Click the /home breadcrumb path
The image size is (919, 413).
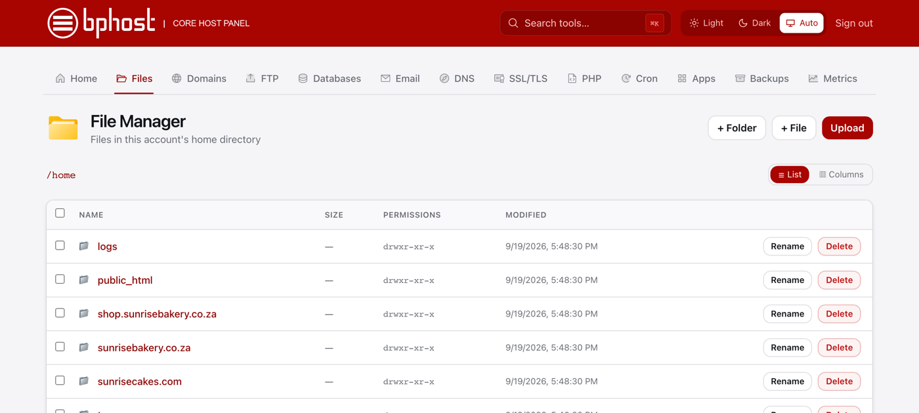tap(61, 175)
